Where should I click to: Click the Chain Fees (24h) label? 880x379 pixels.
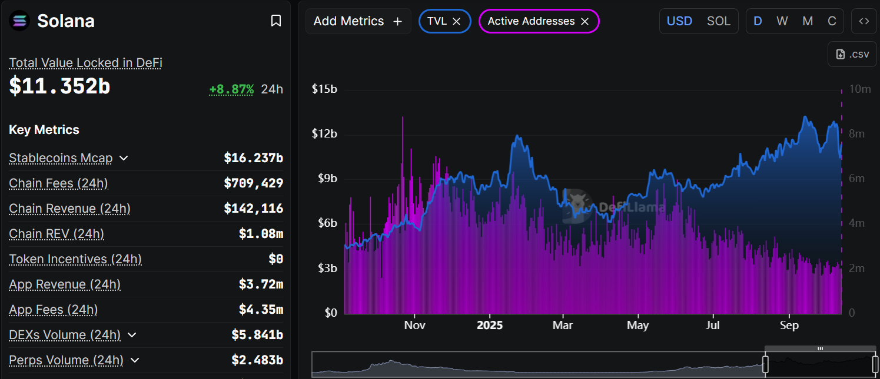pyautogui.click(x=58, y=183)
